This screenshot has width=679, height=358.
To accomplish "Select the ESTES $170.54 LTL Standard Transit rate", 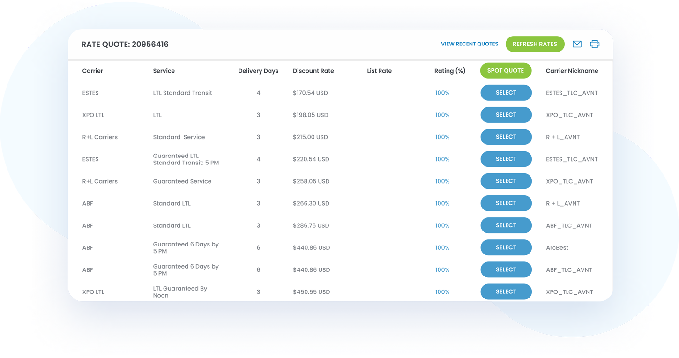I will pos(506,93).
